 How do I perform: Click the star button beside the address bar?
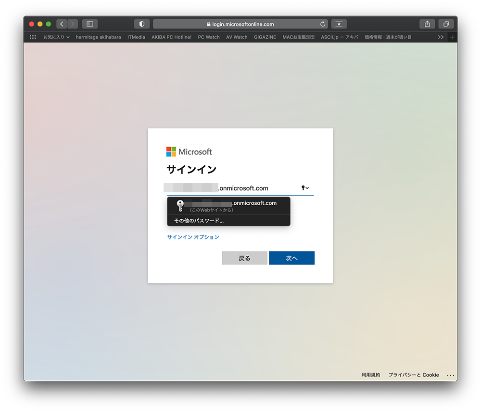click(339, 24)
